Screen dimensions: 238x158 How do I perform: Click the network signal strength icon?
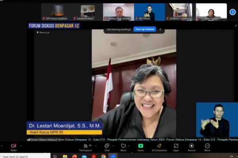tap(29, 140)
